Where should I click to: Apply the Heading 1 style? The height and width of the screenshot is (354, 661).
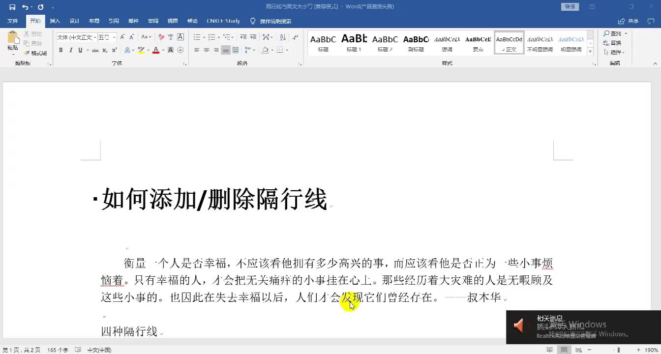tap(354, 43)
